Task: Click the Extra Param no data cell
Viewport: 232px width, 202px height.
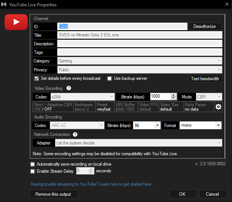Action: [199, 107]
